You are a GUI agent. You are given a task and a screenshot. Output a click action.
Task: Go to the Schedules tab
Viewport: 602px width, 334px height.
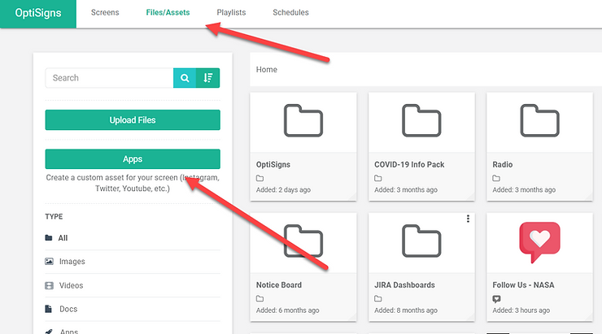coord(290,13)
